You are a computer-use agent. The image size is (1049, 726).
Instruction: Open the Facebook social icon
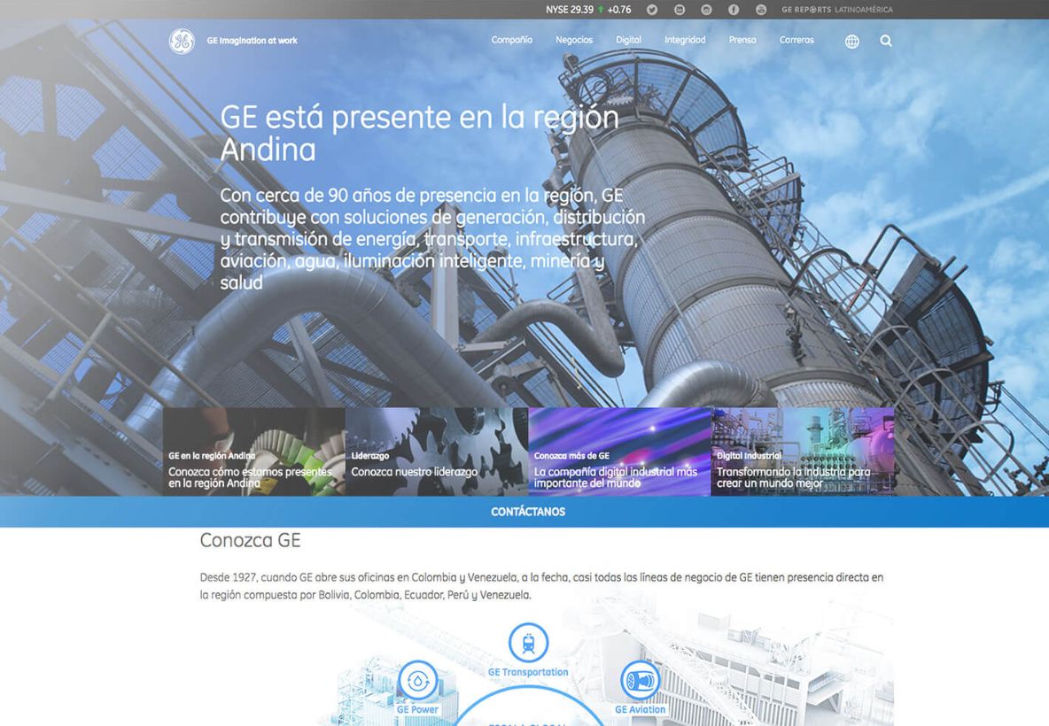[x=734, y=10]
